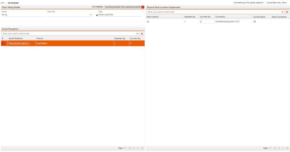Go to first page in Goods Receptions pager
290x152 pixels.
click(130, 148)
